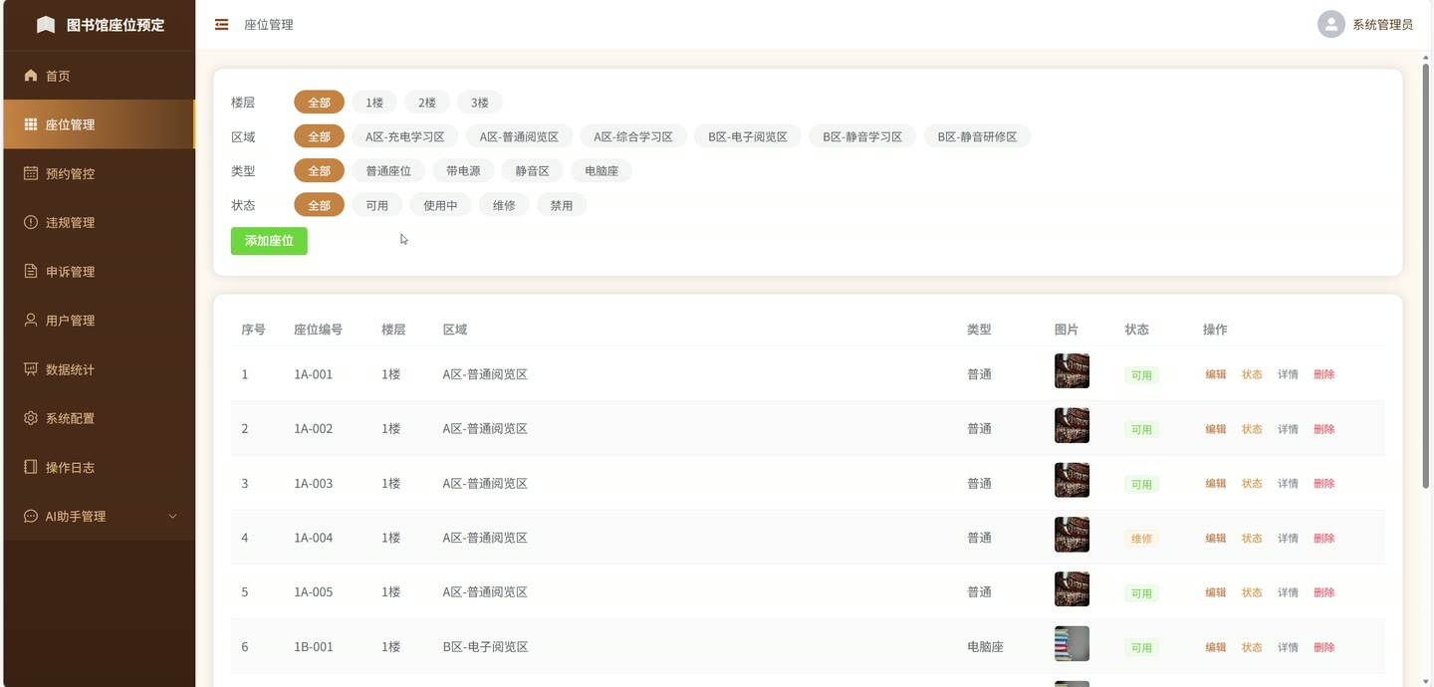Delete seat 1B-001
Image resolution: width=1434 pixels, height=687 pixels.
pyautogui.click(x=1323, y=647)
